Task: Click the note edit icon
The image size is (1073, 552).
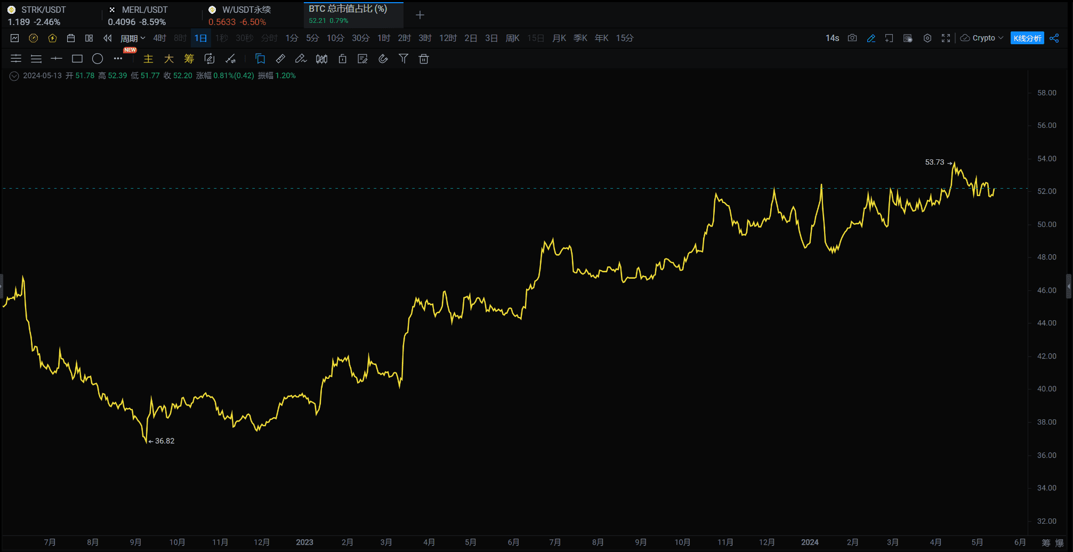Action: [x=362, y=59]
